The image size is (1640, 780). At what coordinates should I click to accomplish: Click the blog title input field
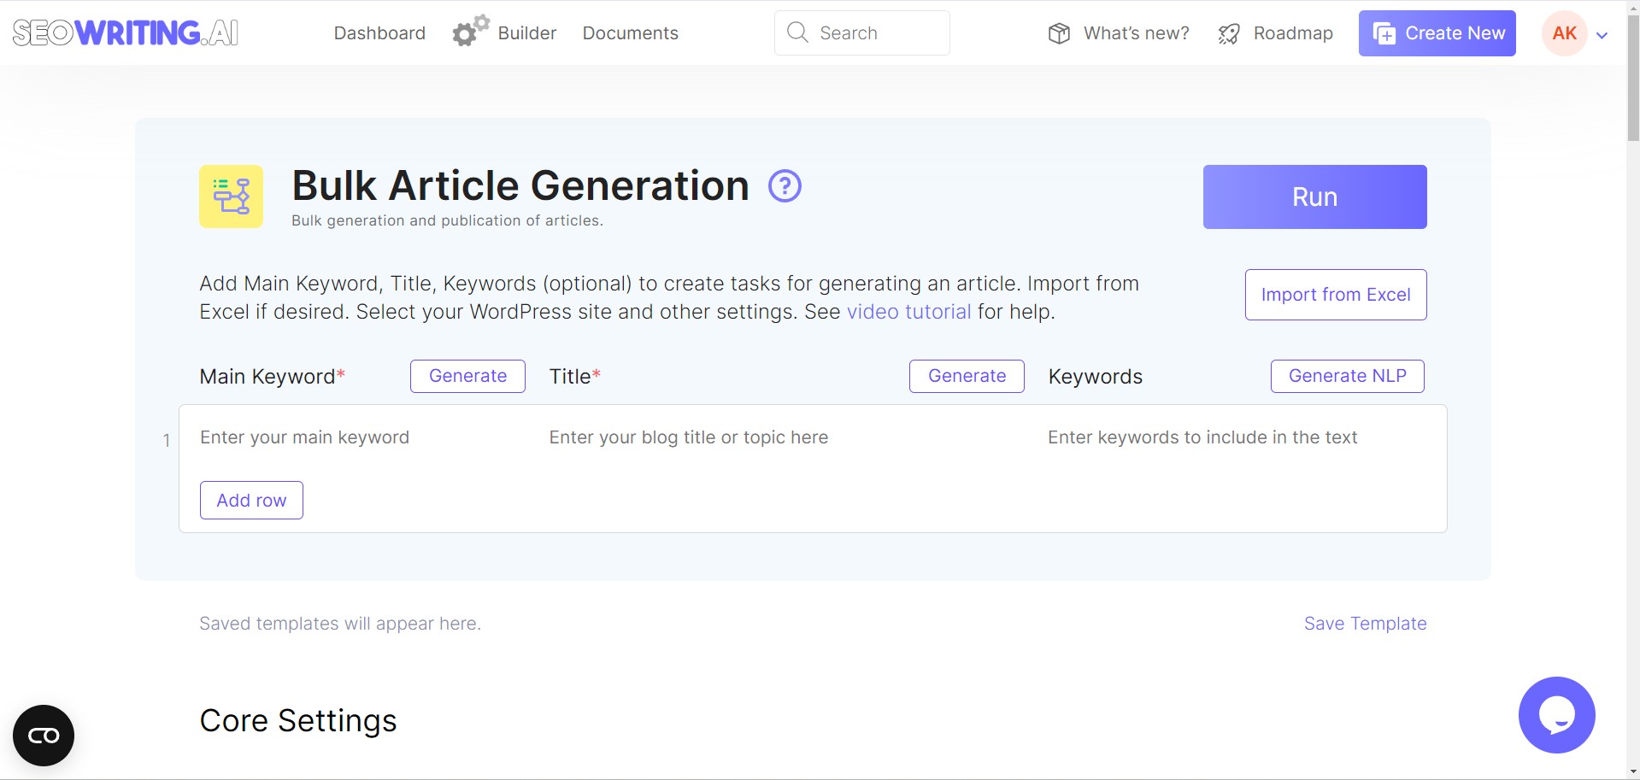788,437
